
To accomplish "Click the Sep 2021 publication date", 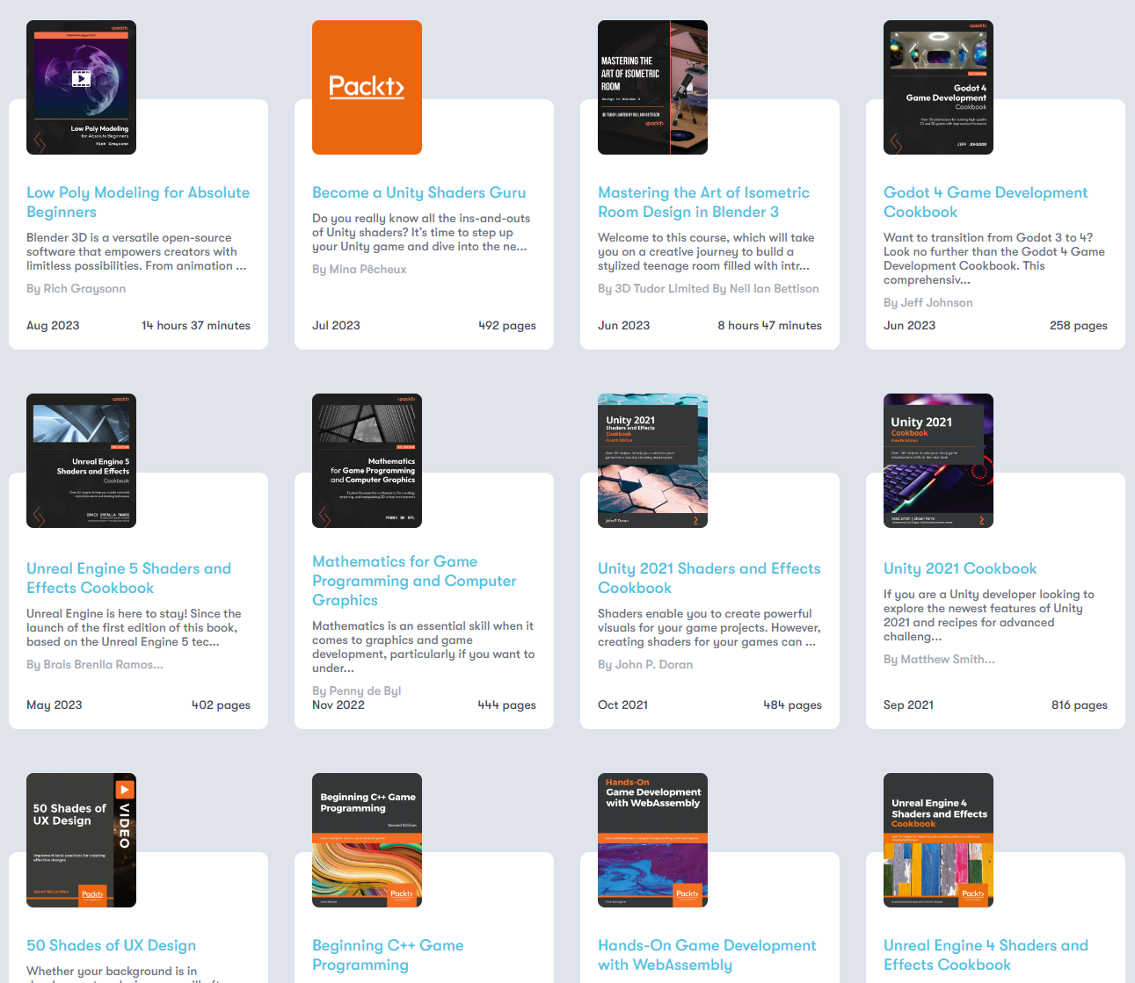I will 909,705.
